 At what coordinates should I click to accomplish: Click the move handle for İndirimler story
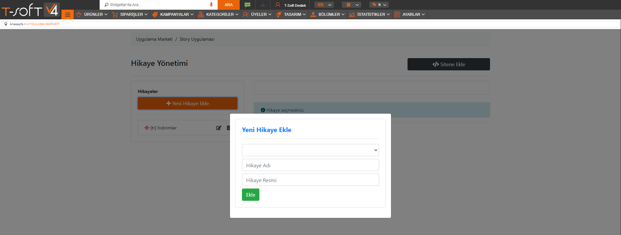coord(147,128)
